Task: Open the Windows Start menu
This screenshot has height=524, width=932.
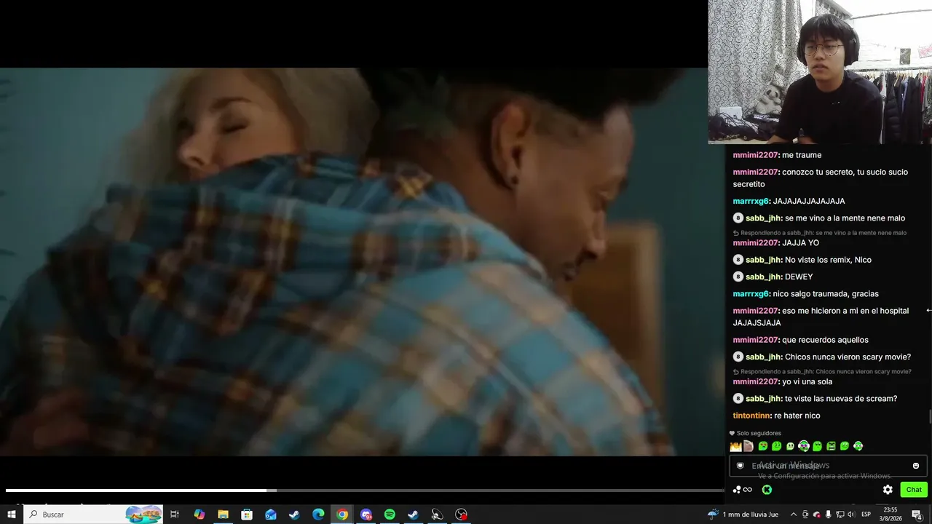Action: coord(12,515)
